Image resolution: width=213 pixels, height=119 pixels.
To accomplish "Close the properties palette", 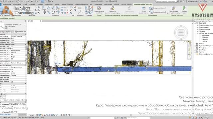I will click(x=26, y=21).
